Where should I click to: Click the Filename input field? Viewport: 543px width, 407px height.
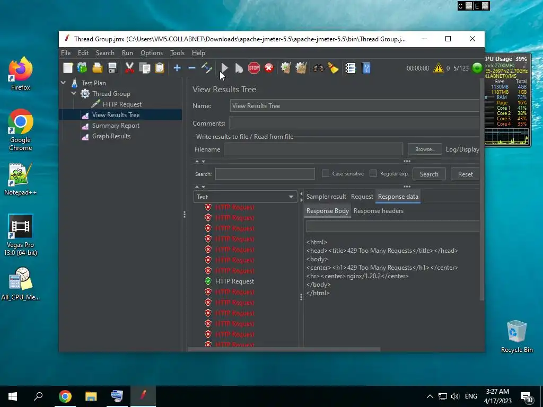pos(313,149)
